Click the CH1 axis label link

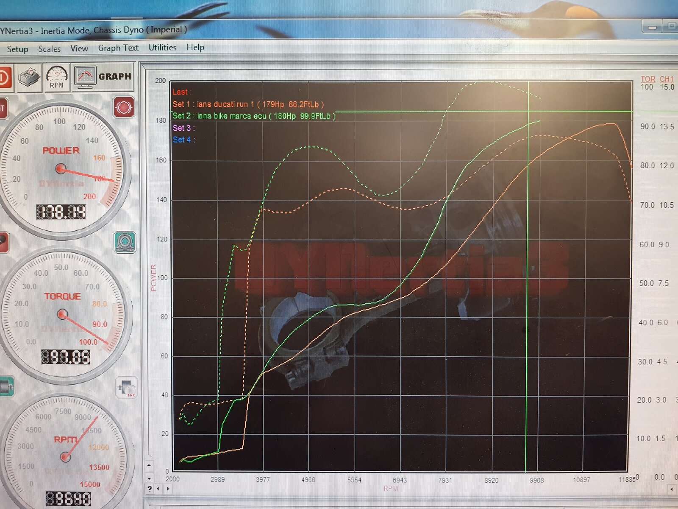666,79
